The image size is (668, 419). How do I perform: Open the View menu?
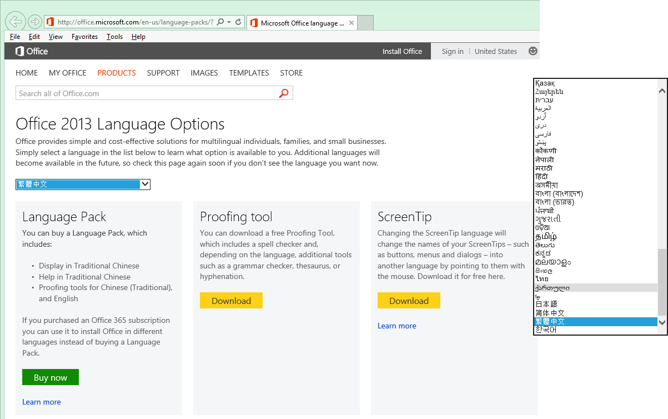pyautogui.click(x=56, y=37)
